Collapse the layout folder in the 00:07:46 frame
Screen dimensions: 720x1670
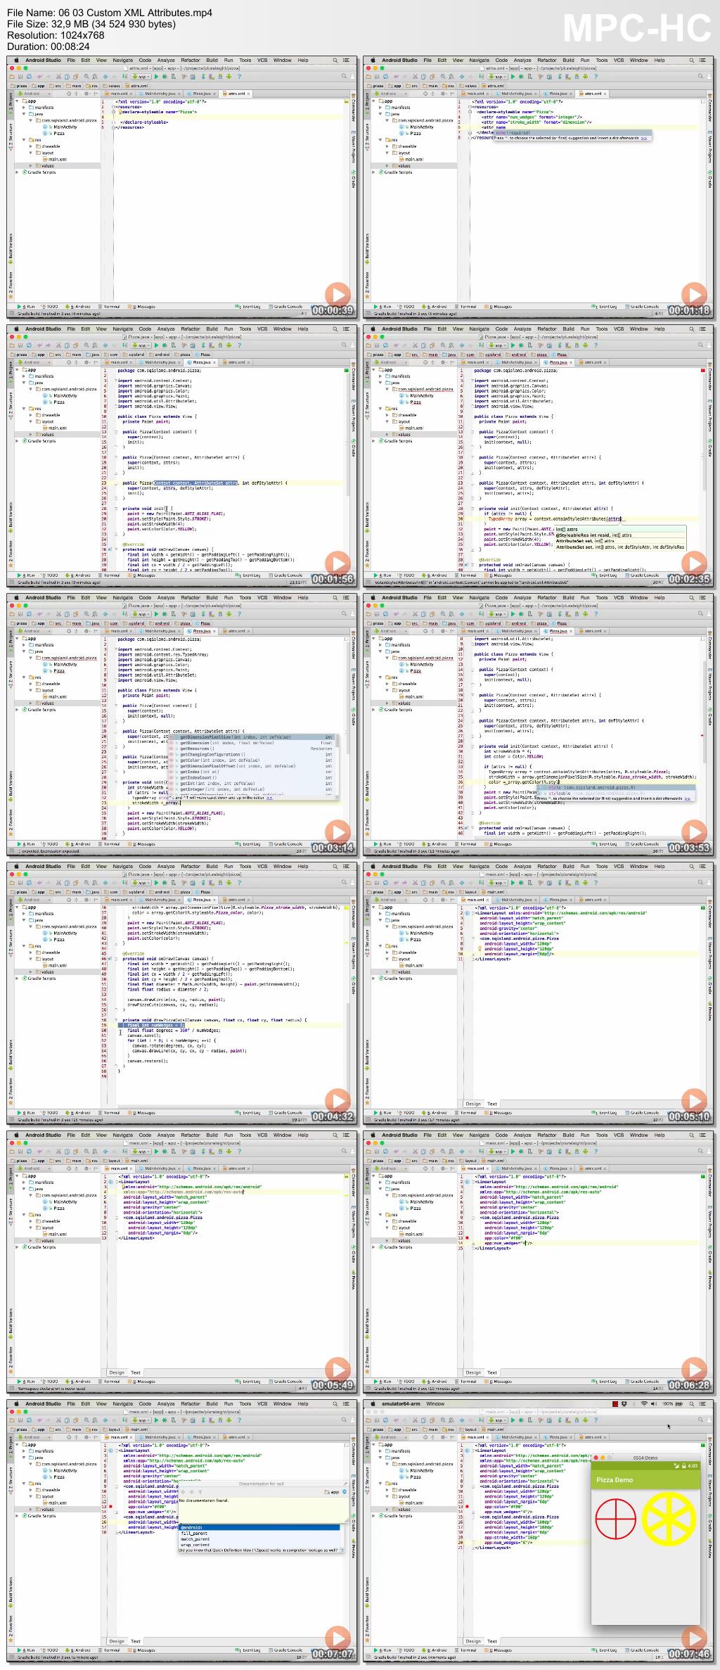tap(387, 1497)
